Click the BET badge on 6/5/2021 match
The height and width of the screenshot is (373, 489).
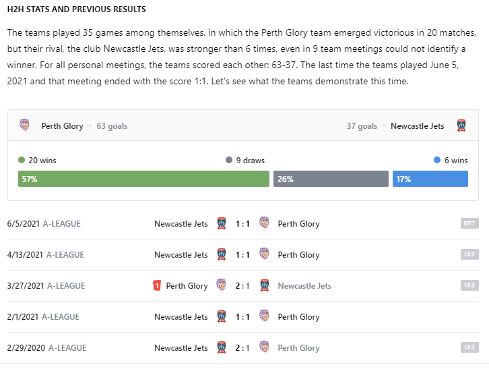coord(469,223)
